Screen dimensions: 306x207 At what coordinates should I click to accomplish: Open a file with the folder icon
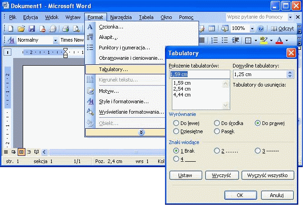click(x=21, y=29)
